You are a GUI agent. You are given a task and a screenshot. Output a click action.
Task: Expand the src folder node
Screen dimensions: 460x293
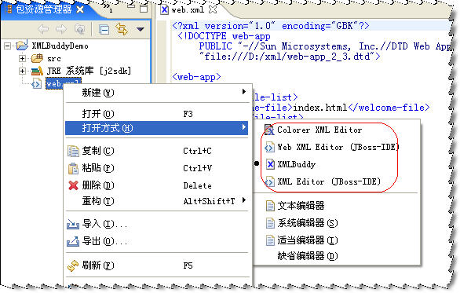pos(22,58)
